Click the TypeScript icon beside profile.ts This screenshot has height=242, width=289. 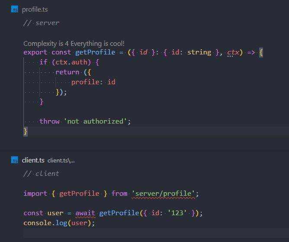point(15,9)
